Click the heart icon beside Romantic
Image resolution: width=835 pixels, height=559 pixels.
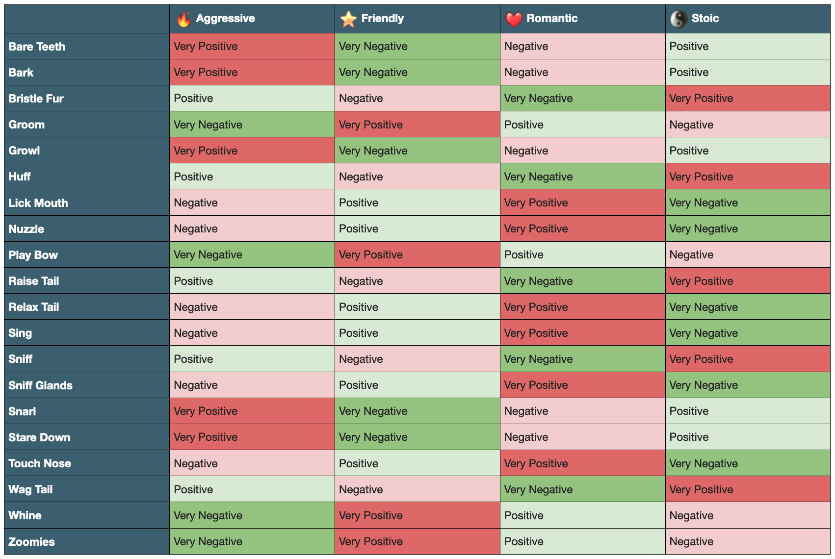[x=514, y=19]
